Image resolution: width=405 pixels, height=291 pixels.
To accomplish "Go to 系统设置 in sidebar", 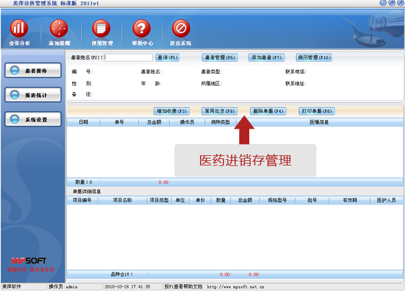I will coord(32,119).
